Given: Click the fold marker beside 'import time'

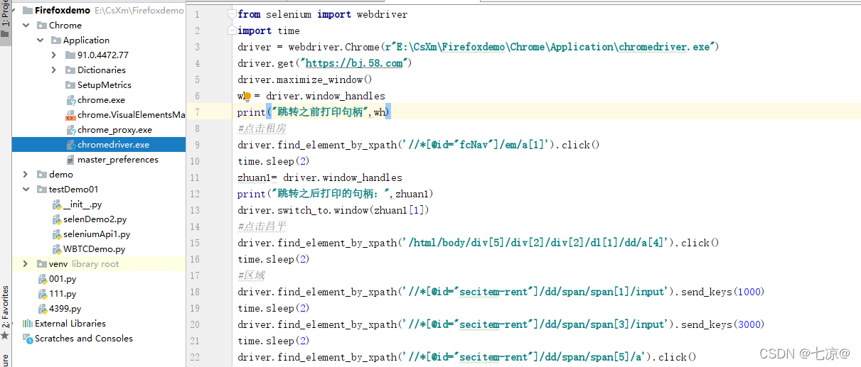Looking at the screenshot, I should pos(232,31).
